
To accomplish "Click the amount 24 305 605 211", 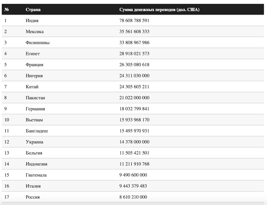I will [x=134, y=87].
